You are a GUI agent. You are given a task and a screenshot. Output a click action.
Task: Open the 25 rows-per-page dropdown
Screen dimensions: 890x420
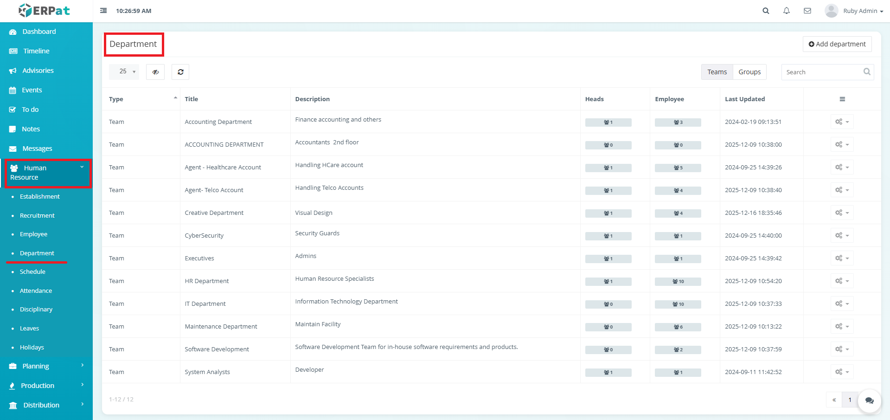pos(124,71)
